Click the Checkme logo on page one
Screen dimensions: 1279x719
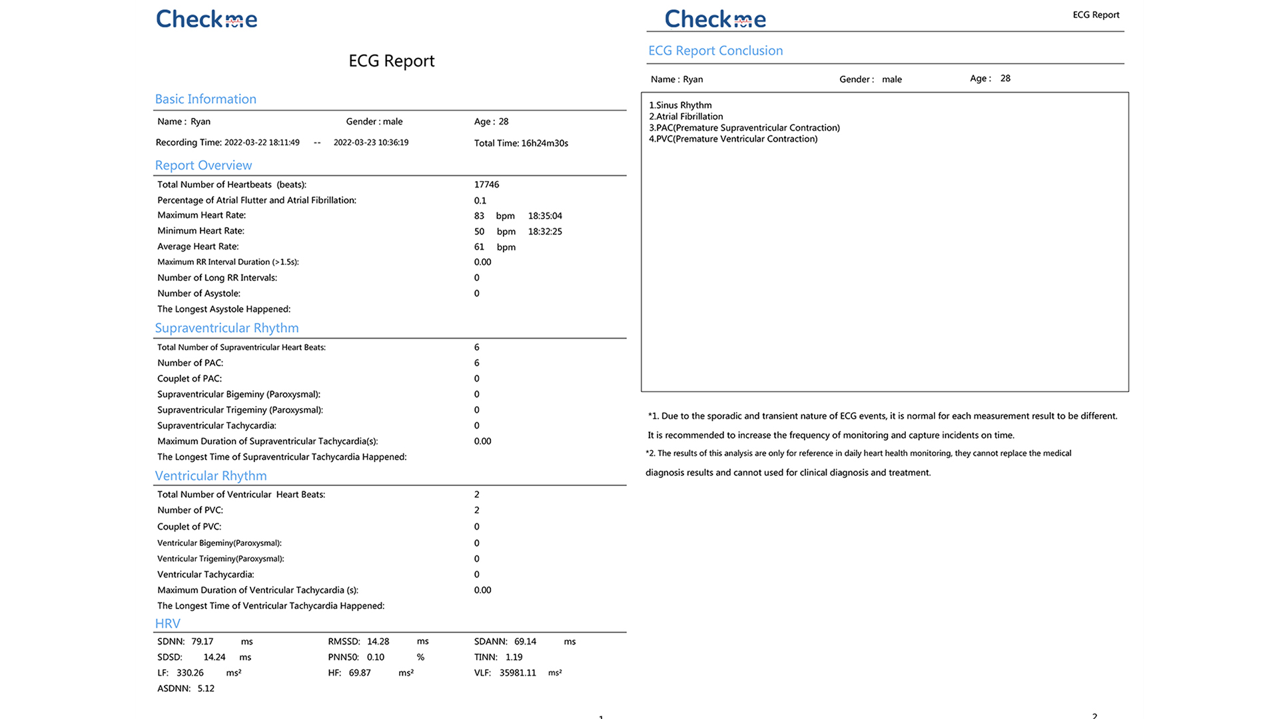click(x=207, y=19)
